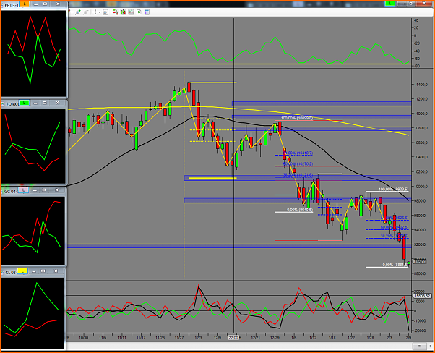Viewport: 435px width, 353px height.
Task: Select the crosshair cursor tool
Action: (x=95, y=12)
